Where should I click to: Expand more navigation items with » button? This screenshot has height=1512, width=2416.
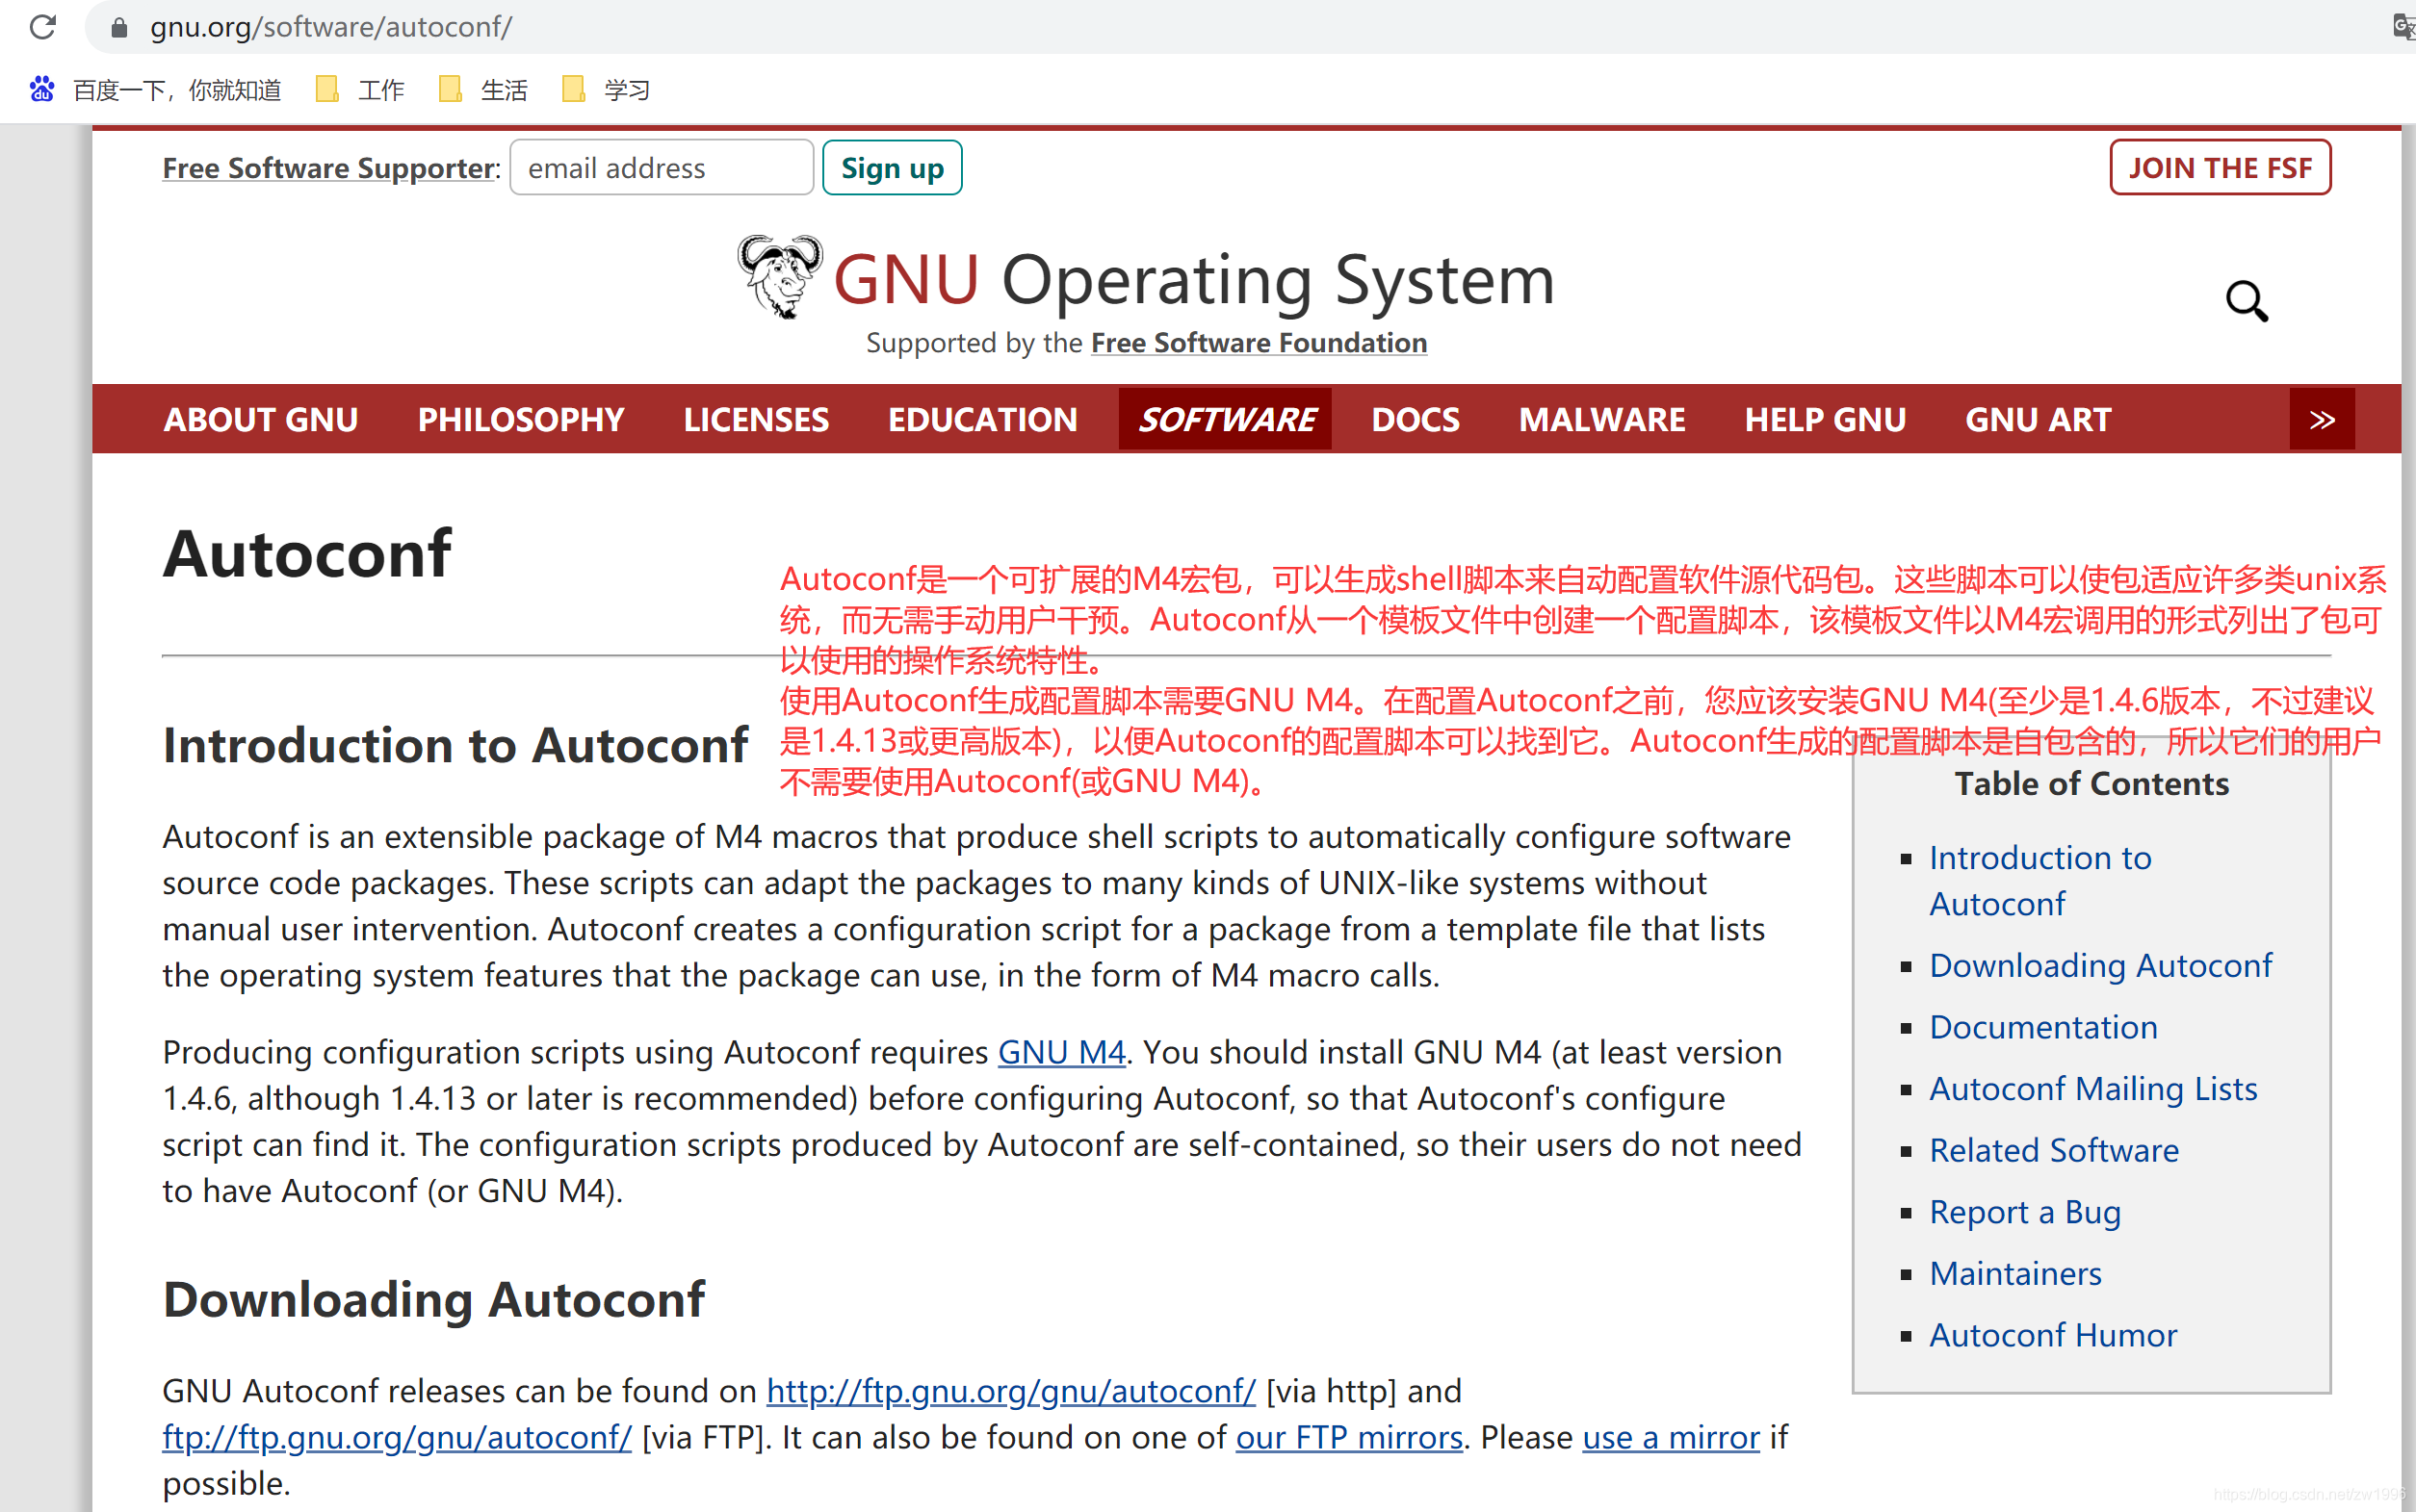pyautogui.click(x=2321, y=419)
